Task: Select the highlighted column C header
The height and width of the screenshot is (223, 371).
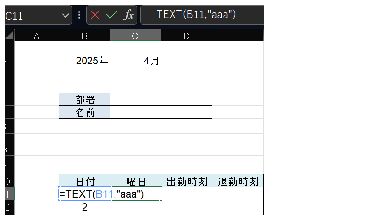Action: point(135,36)
